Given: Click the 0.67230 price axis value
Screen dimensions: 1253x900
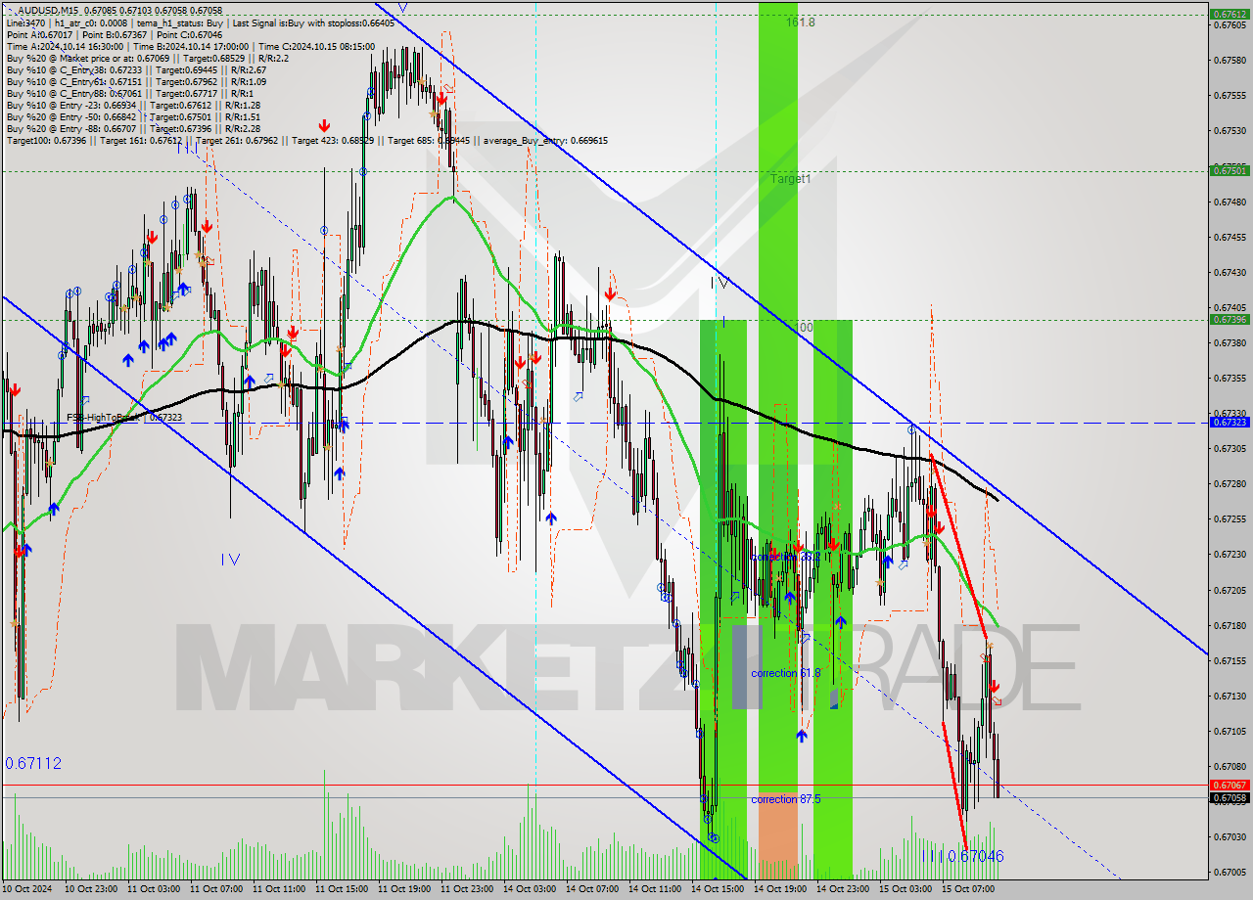Looking at the screenshot, I should [1230, 554].
